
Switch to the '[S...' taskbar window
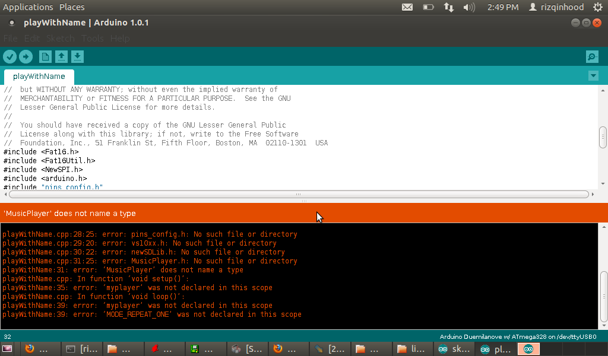tap(248, 349)
